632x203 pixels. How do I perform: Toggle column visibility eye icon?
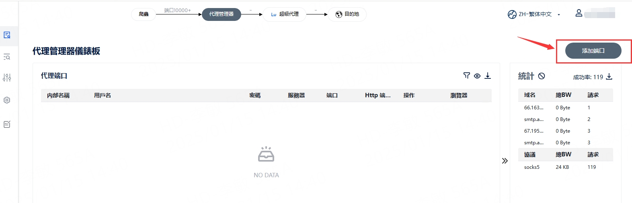point(477,76)
